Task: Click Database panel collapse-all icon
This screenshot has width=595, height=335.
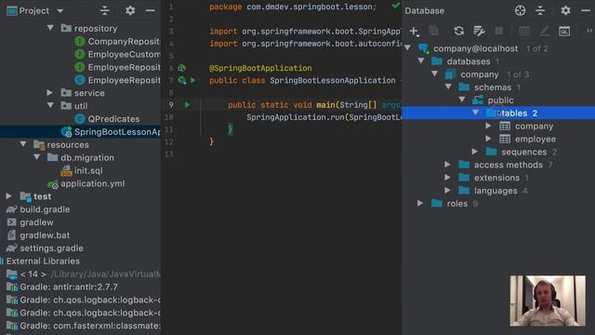Action: (540, 10)
